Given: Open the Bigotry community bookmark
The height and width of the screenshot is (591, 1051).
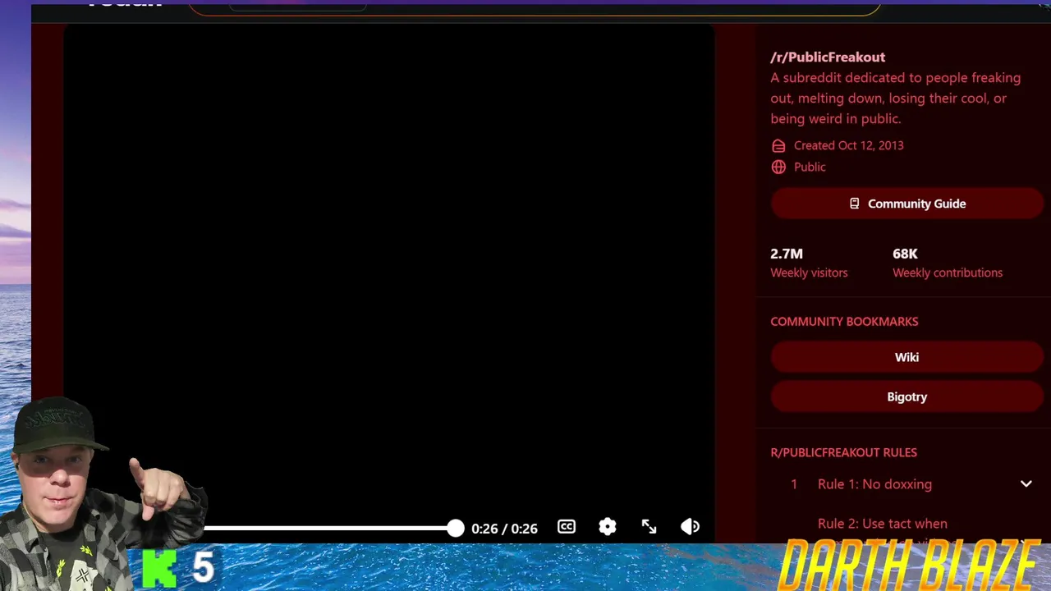Looking at the screenshot, I should pyautogui.click(x=906, y=396).
